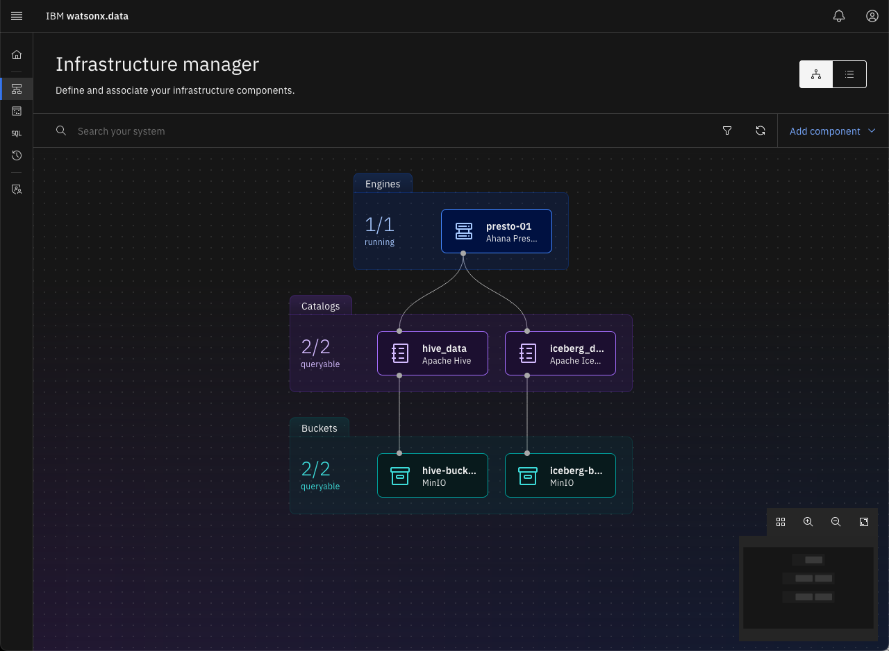This screenshot has height=651, width=889.
Task: Select the Catalogs group label
Action: click(x=321, y=306)
